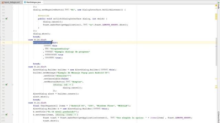Collapse the code fold marker at line 62
Image resolution: width=220 pixels, height=123 pixels.
12,7
